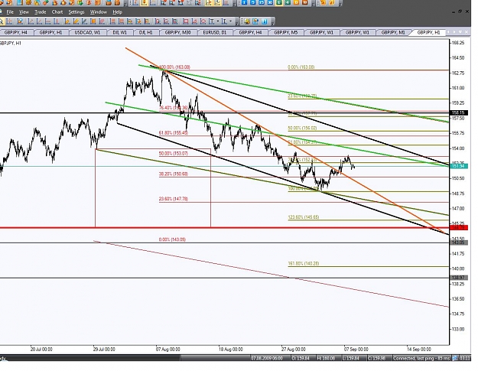Toggle the highlighted 1-hour timeframe button
The image size is (478, 371).
coord(279,2)
